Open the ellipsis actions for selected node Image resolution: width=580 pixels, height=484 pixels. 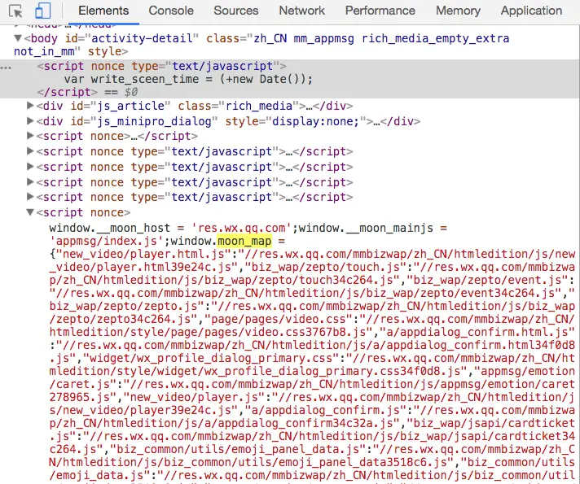pos(6,68)
